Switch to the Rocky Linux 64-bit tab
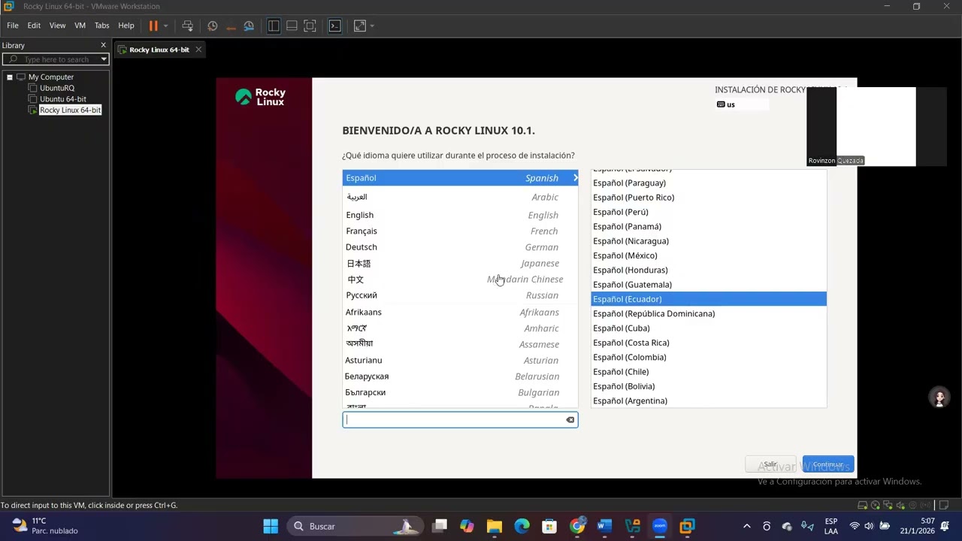Screen dimensions: 962x541 (x=159, y=50)
